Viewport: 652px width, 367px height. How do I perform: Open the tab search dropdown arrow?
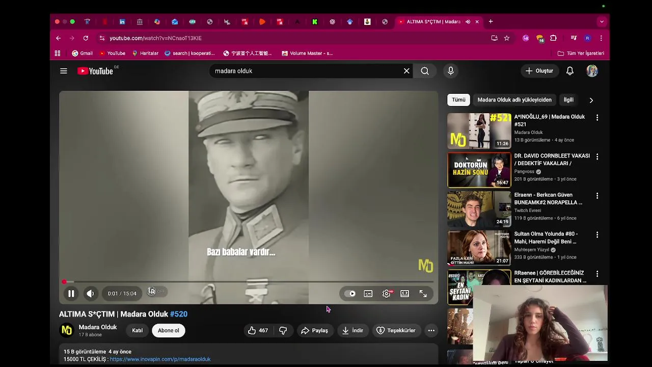[602, 21]
